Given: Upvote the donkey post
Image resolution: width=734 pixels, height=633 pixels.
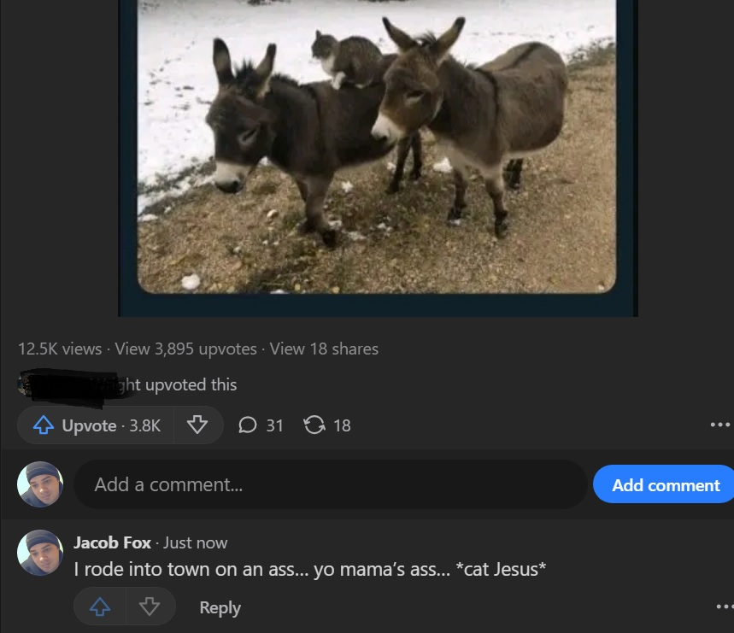Looking at the screenshot, I should [96, 425].
